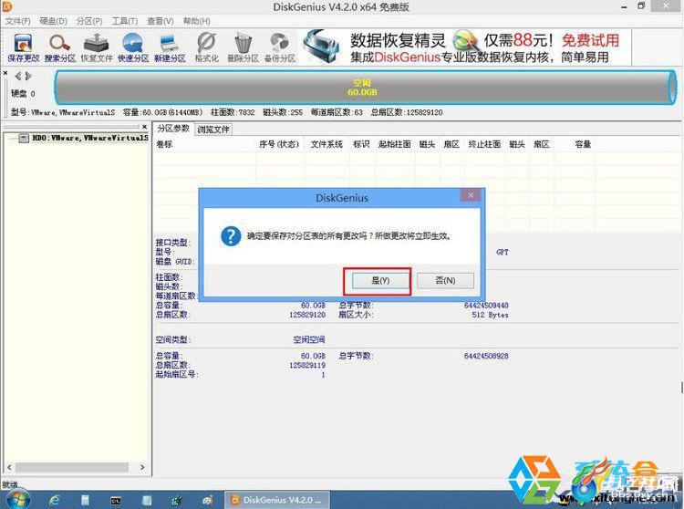The image size is (684, 509).
Task: Open the Partition (分区) menu
Action: pyautogui.click(x=89, y=21)
